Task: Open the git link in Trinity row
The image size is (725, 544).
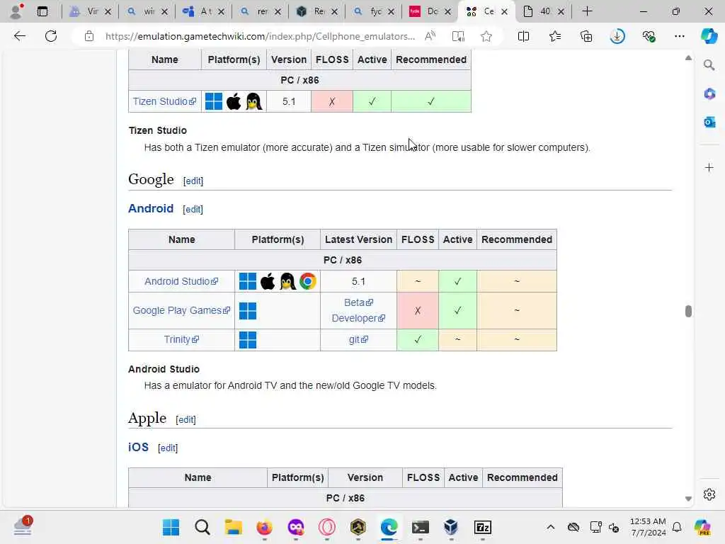Action: coord(358,339)
